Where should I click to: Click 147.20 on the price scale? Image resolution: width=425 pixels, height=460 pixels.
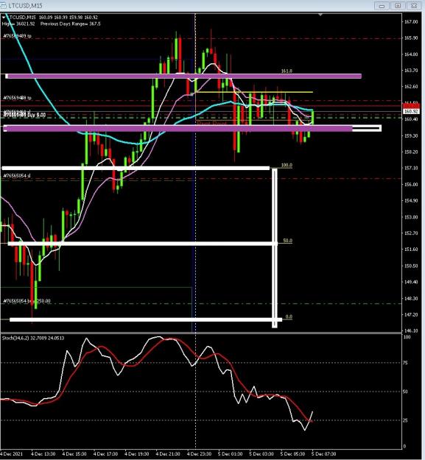[411, 314]
